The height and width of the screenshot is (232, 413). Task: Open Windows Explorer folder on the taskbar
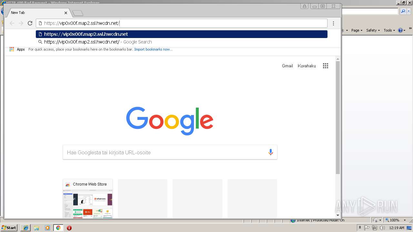[x=36, y=228]
